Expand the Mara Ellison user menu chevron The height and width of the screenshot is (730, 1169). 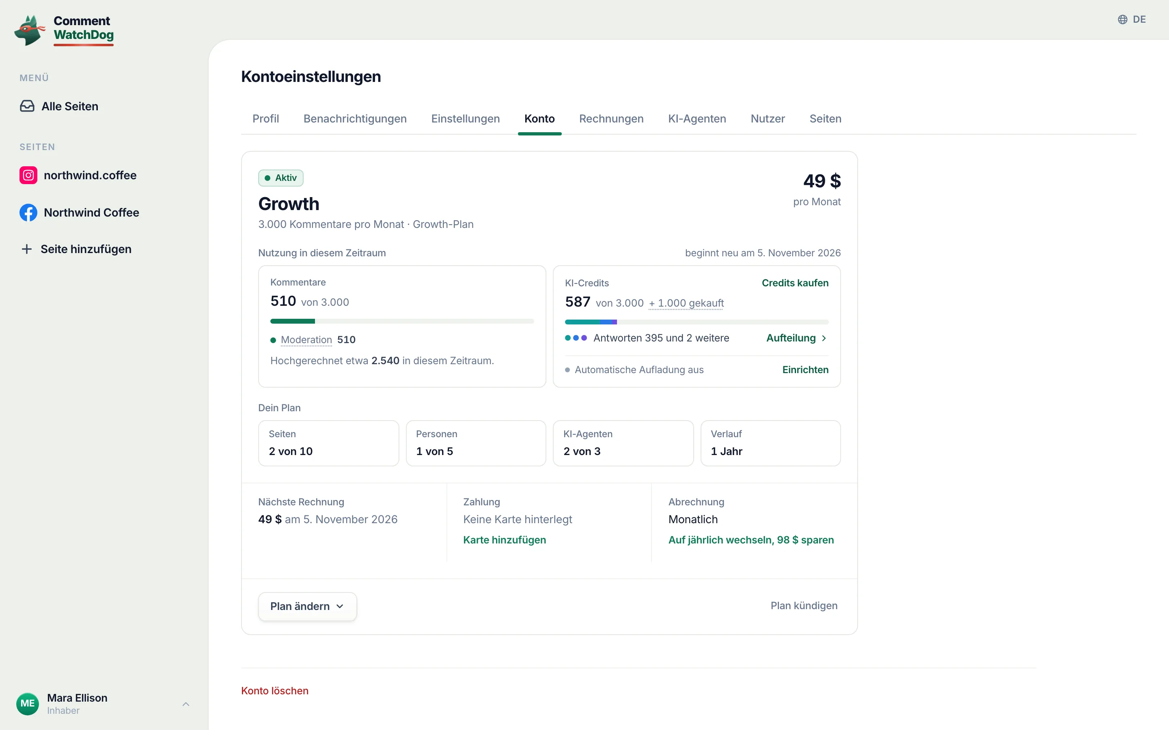click(x=186, y=704)
